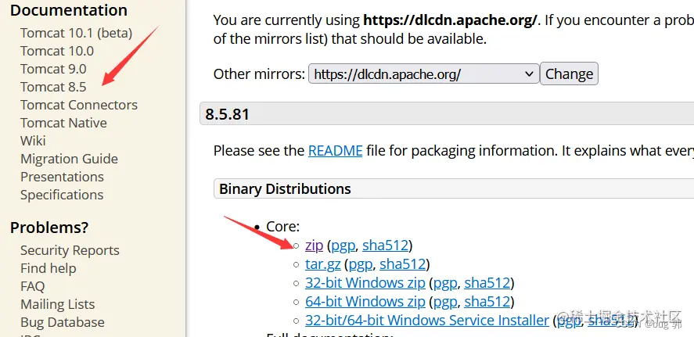
Task: Visit the Security Reports page
Action: tap(70, 250)
